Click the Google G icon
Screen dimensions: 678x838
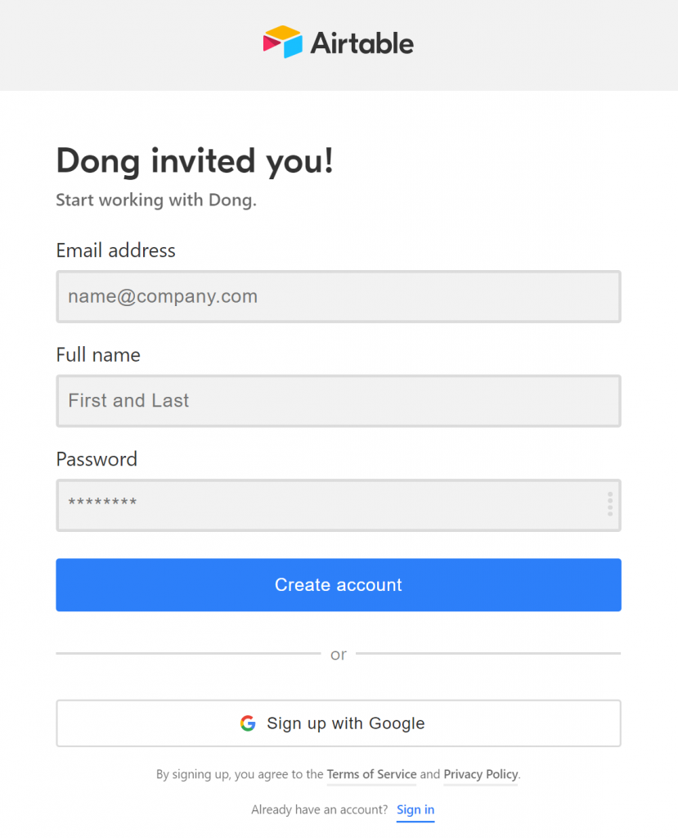(x=248, y=723)
